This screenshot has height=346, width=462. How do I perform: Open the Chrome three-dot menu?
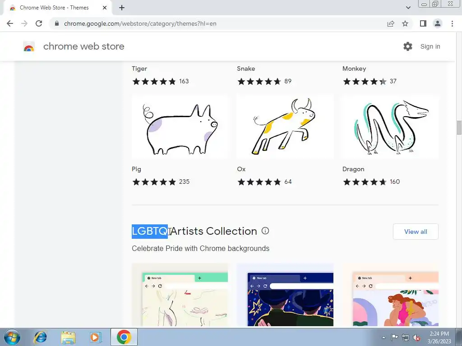[x=452, y=23]
